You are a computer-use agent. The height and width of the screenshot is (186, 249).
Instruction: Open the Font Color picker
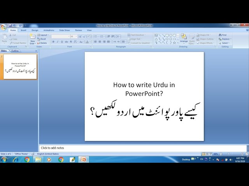point(88,42)
